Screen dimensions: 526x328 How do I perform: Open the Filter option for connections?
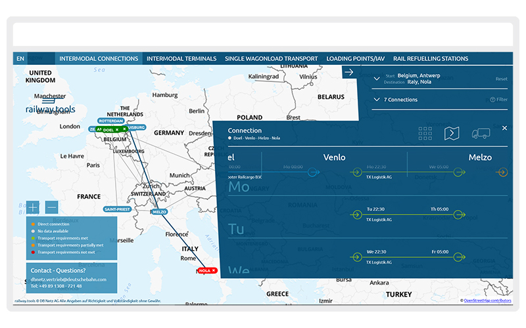pos(498,100)
